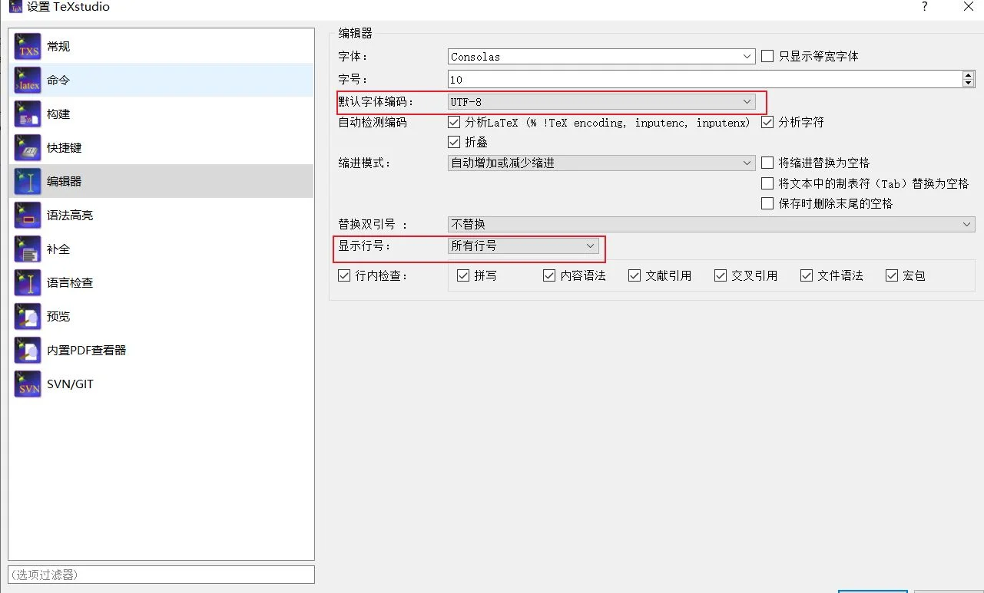
Task: Open the 显示行号 所有行号 dropdown
Action: (523, 245)
